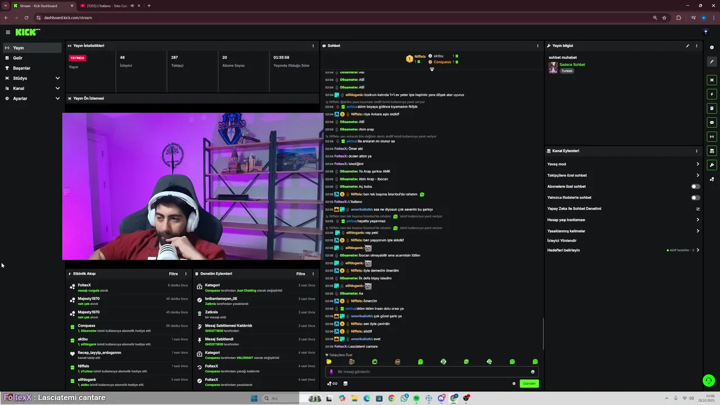The width and height of the screenshot is (720, 405).
Task: Open Sohbet panel three-dot menu
Action: pyautogui.click(x=538, y=46)
